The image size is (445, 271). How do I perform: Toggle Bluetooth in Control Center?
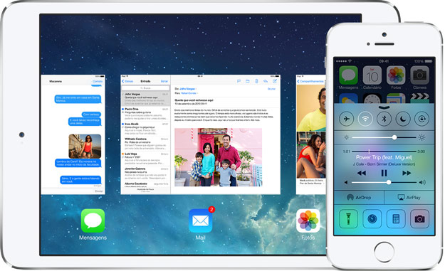[x=384, y=119]
